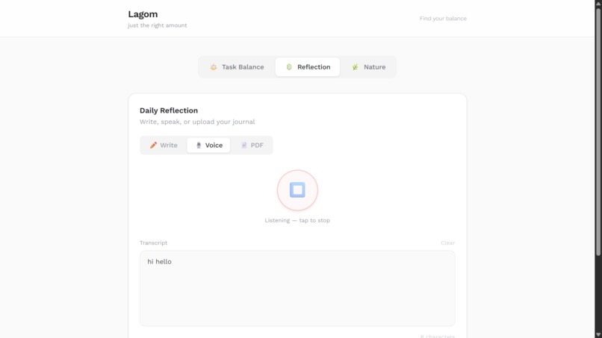602x338 pixels.
Task: Click the 'Write, speak, or upload your journal' subtitle
Action: [197, 122]
